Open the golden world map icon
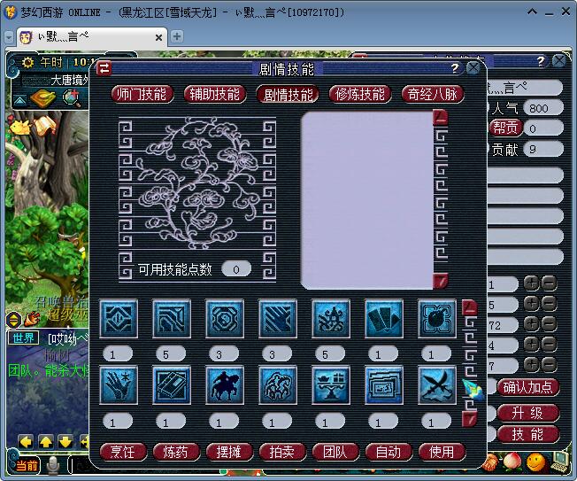The image size is (577, 481). click(43, 97)
